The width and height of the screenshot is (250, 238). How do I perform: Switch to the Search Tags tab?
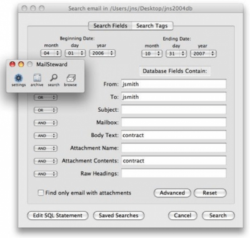152,26
